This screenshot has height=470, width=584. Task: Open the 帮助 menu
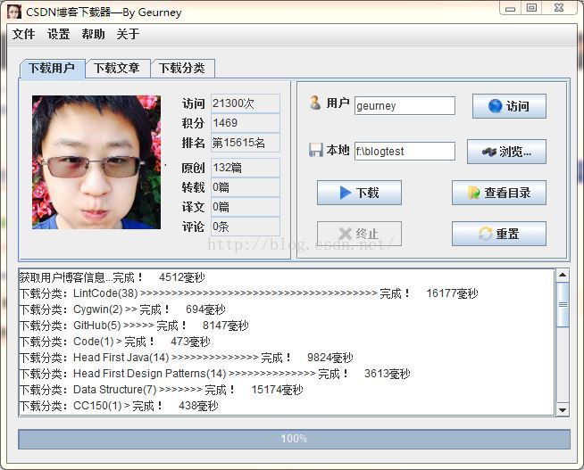[x=93, y=34]
